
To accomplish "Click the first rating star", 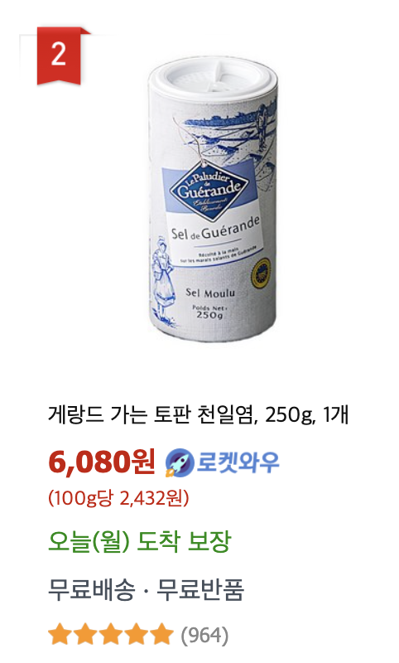I will pyautogui.click(x=60, y=635).
